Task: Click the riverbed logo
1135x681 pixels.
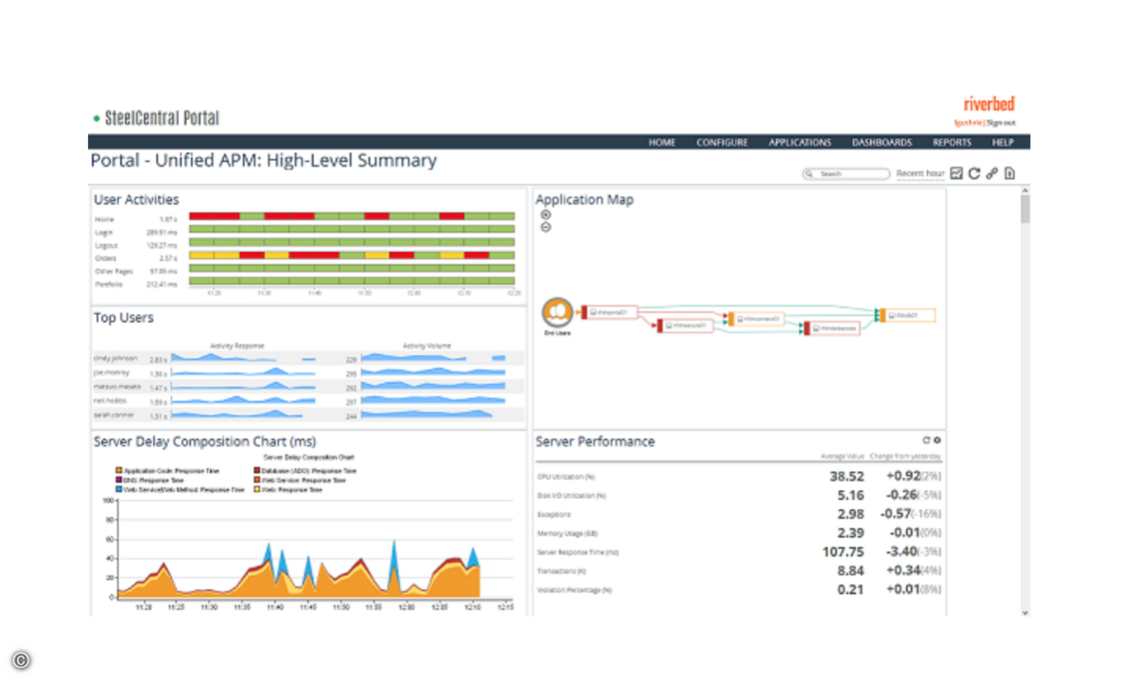Action: pyautogui.click(x=989, y=104)
